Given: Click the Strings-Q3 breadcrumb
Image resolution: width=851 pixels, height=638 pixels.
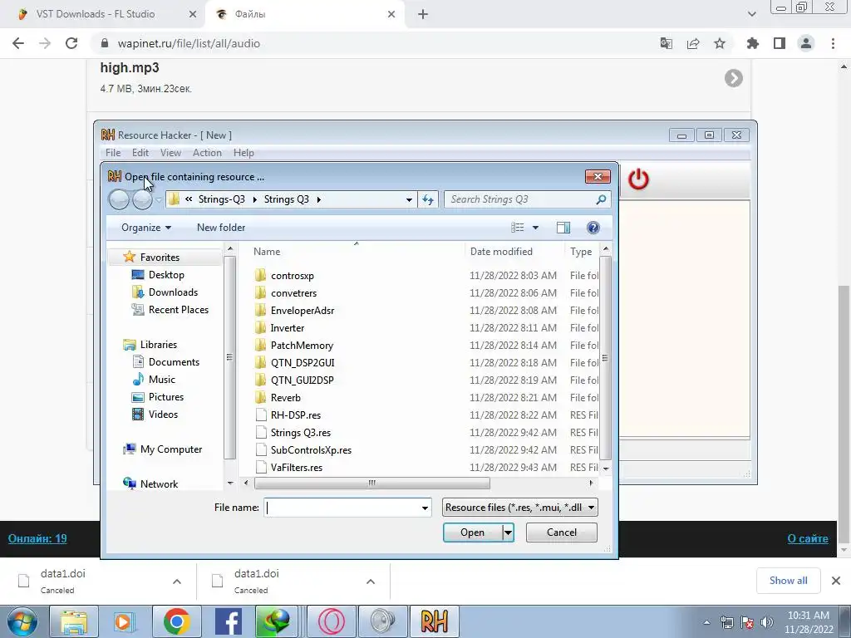Looking at the screenshot, I should [x=221, y=199].
